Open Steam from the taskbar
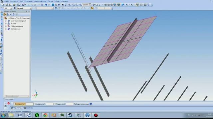The width and height of the screenshot is (213, 119). coord(70,115)
